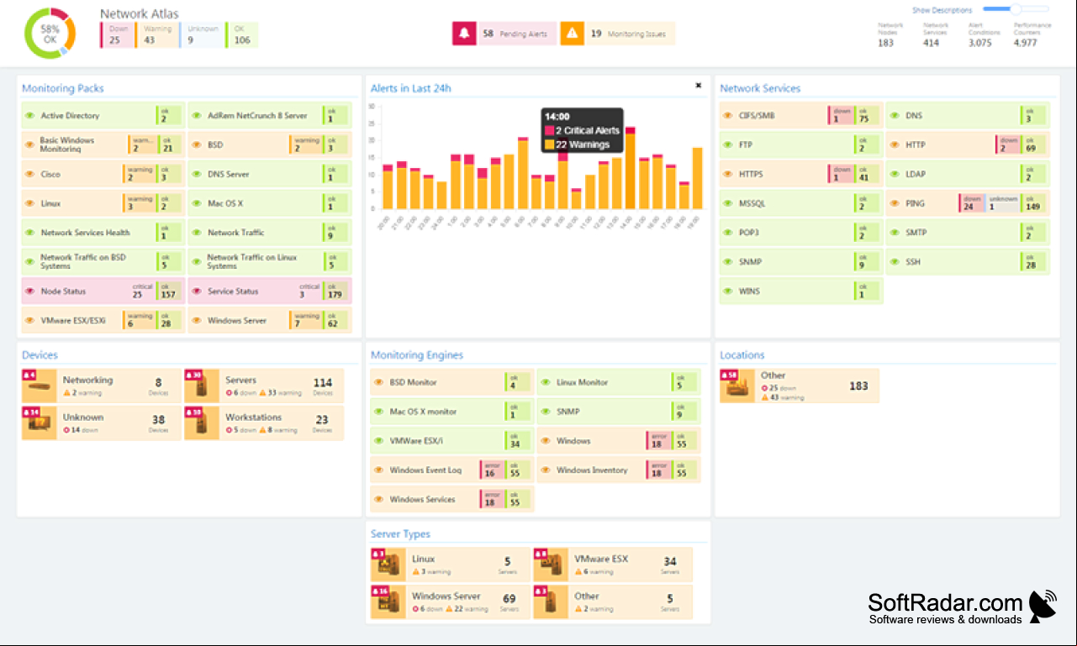Select the 19:00 bar in alerts chart

(x=697, y=178)
